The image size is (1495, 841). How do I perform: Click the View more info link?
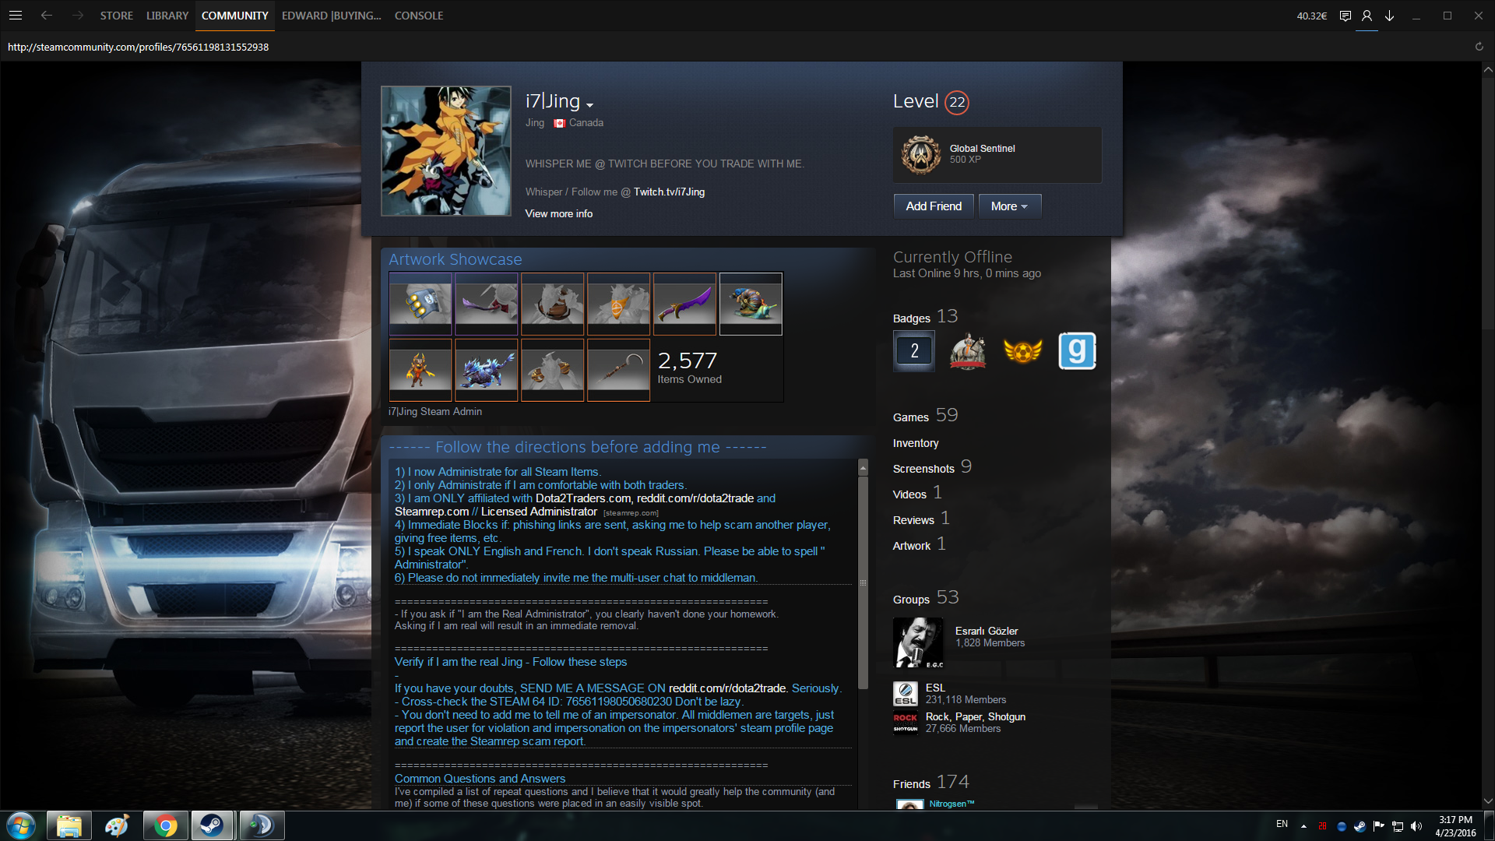coord(558,213)
